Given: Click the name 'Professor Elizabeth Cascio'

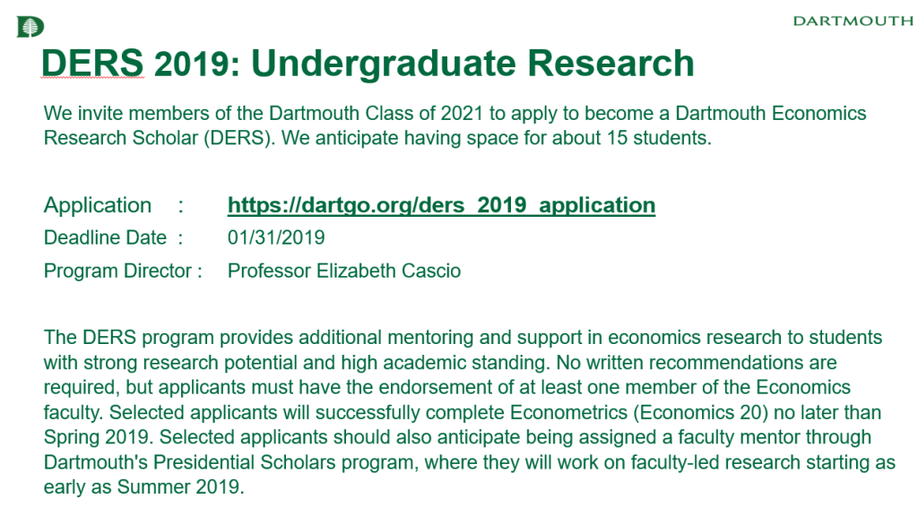Looking at the screenshot, I should pos(344,271).
